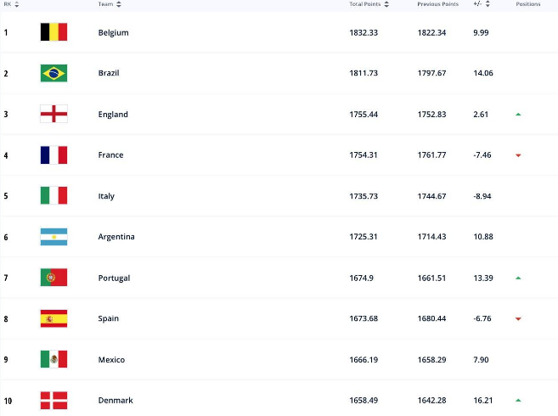Click France's red down arrow indicator
558x416 pixels.
(518, 155)
